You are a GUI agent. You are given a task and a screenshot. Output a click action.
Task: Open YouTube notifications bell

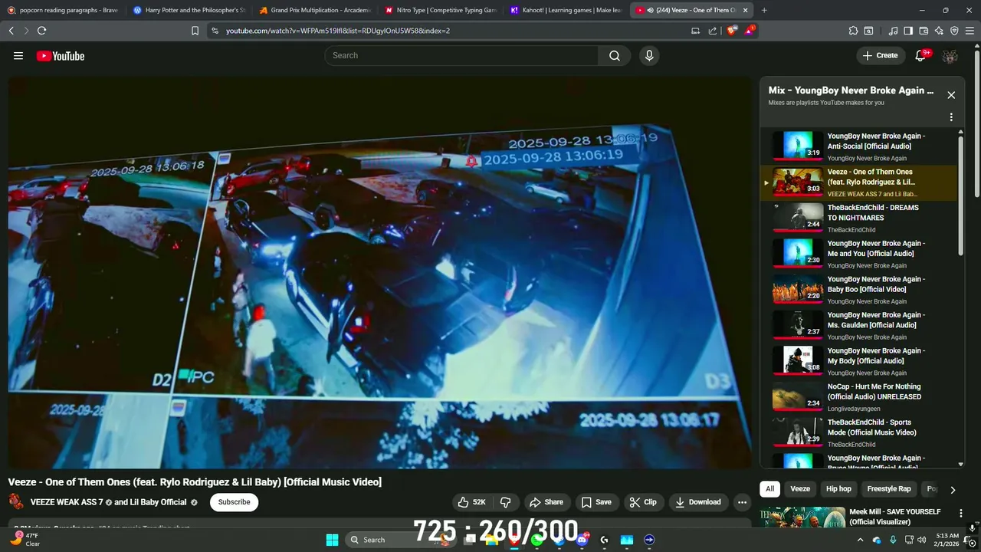click(922, 55)
